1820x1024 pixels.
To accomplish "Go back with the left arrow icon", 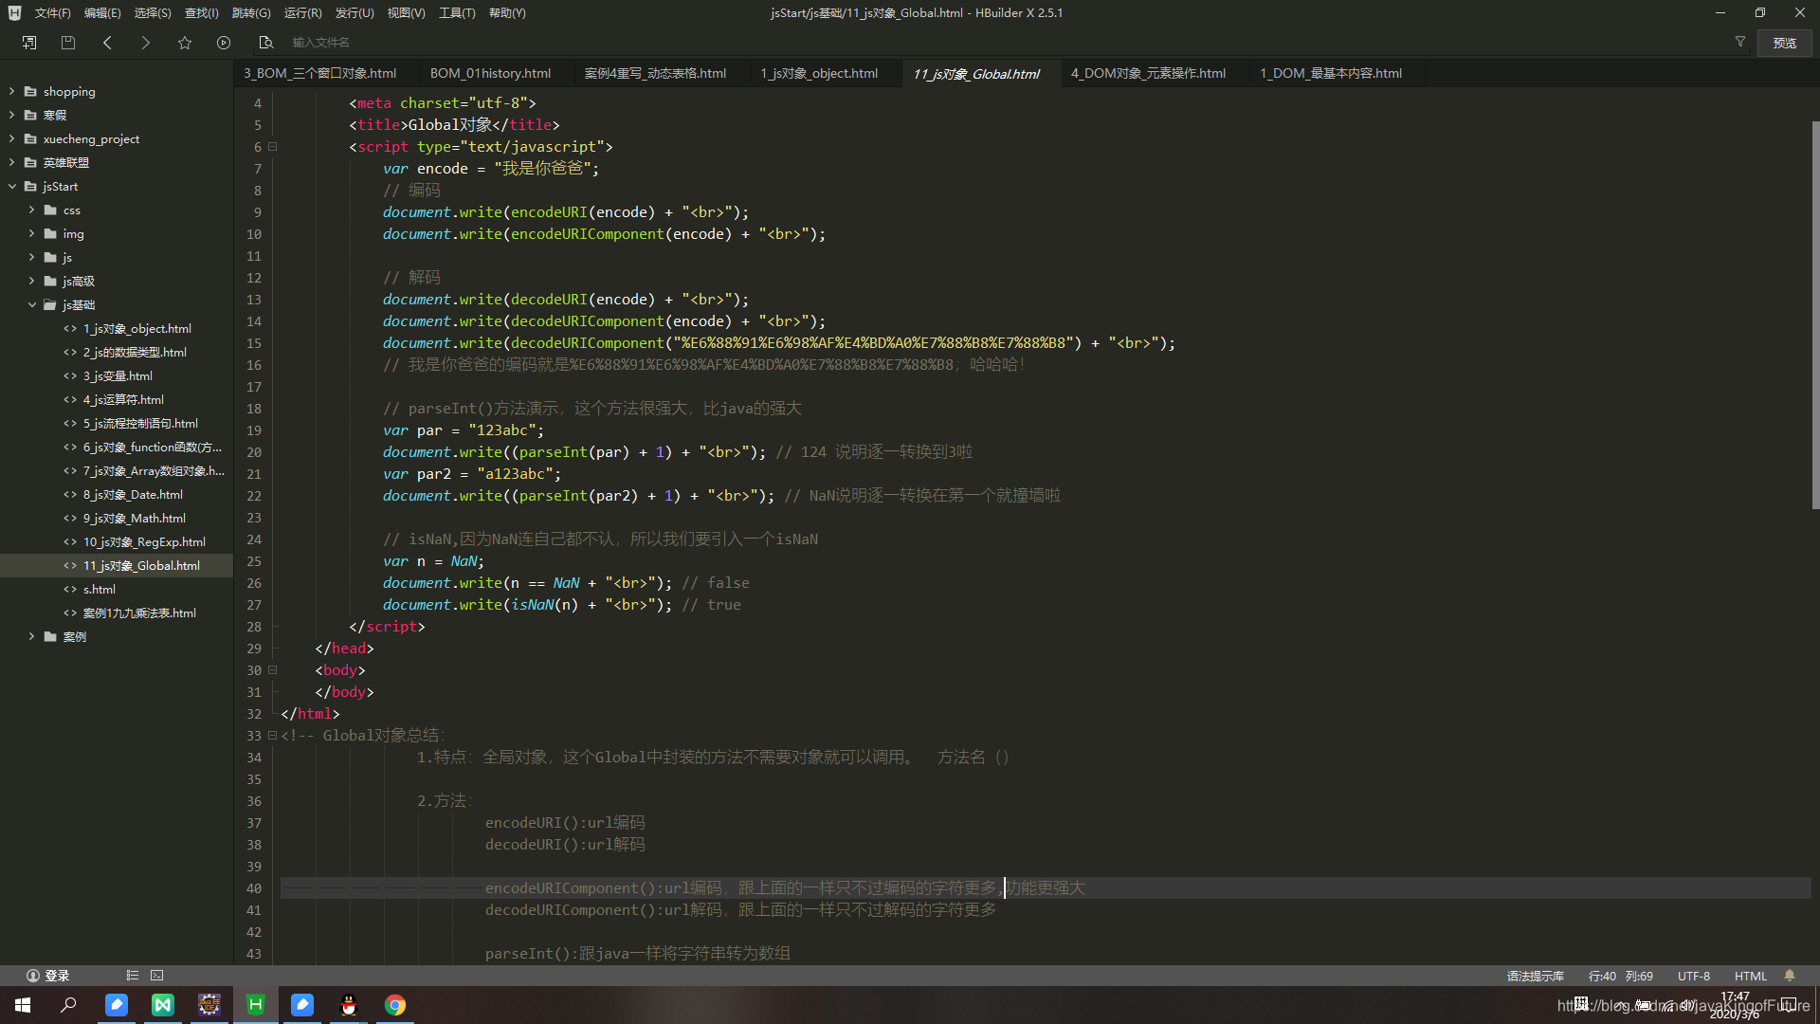I will coord(107,43).
